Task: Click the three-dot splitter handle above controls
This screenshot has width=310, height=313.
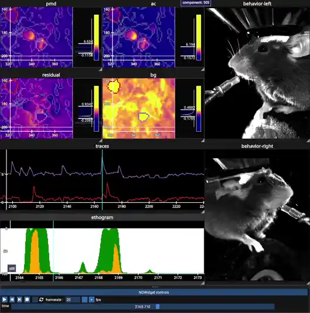Action: tap(155, 287)
